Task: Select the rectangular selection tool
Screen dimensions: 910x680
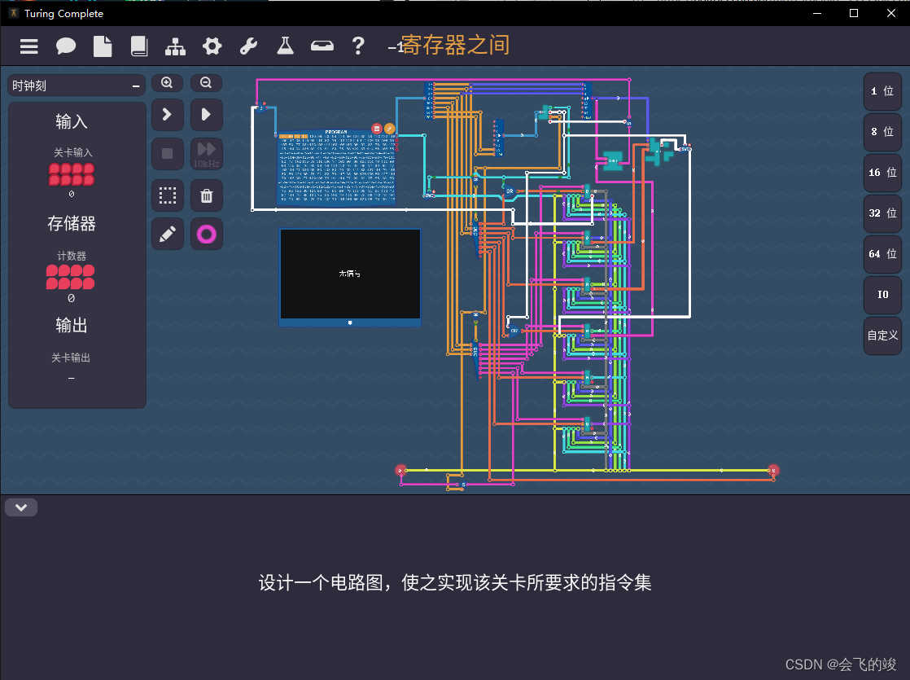Action: point(167,195)
